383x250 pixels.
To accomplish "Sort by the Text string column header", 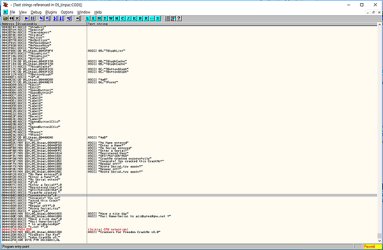I will tap(232, 24).
